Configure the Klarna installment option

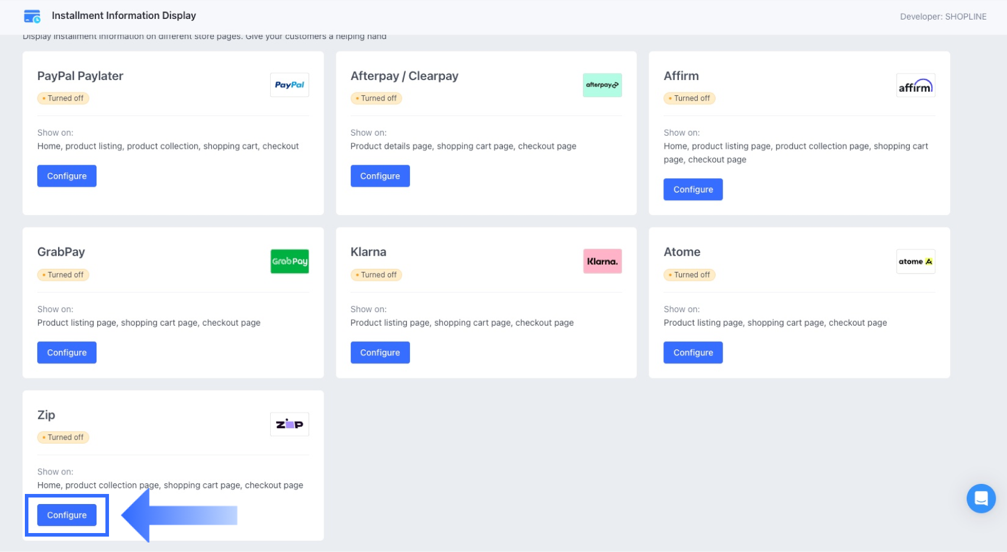point(380,352)
